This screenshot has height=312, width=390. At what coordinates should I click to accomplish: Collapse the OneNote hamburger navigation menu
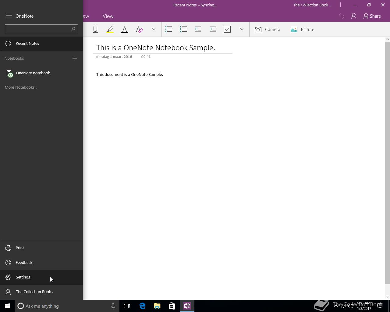[9, 16]
